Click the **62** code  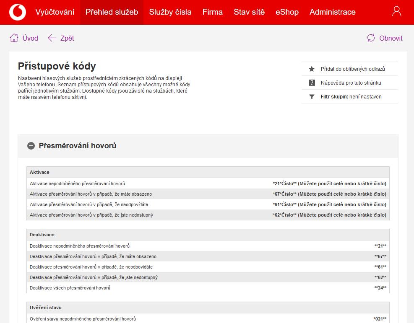[x=380, y=277]
